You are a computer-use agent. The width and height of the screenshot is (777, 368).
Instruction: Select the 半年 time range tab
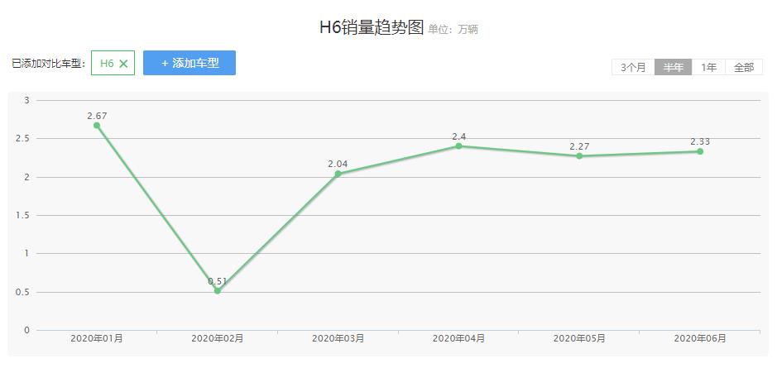point(674,67)
